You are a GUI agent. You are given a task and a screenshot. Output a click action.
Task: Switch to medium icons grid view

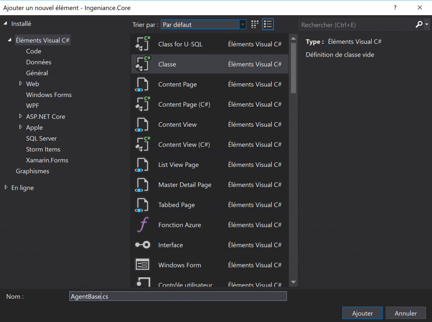[x=255, y=24]
